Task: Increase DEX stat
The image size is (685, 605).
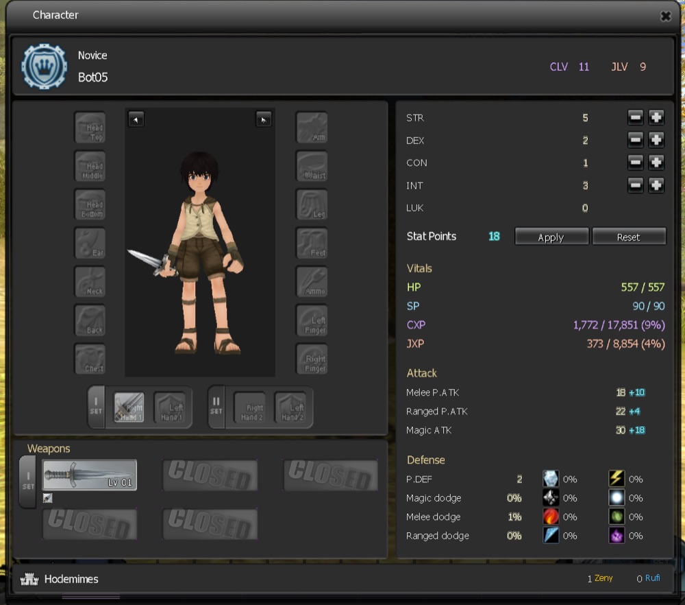Action: (x=656, y=140)
